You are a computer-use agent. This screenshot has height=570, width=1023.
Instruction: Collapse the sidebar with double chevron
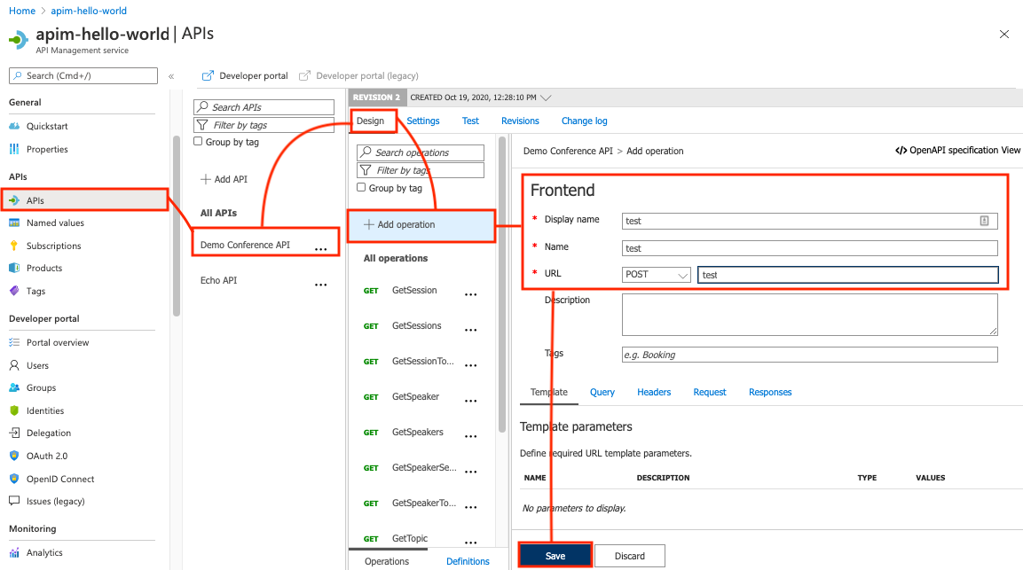point(171,76)
